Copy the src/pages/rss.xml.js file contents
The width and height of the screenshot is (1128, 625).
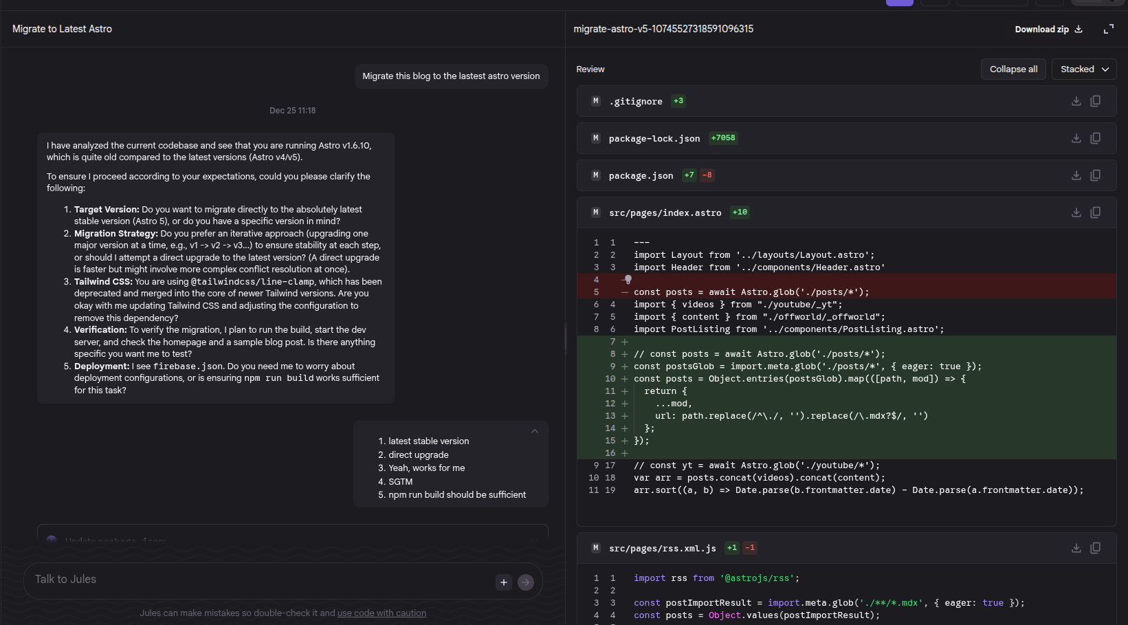tap(1095, 548)
